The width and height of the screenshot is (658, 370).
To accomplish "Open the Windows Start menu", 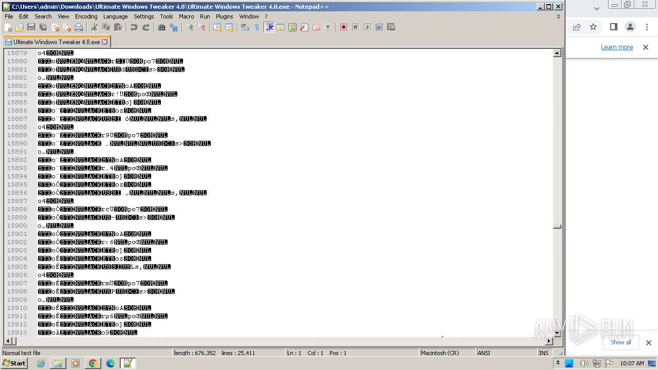I will click(x=14, y=363).
